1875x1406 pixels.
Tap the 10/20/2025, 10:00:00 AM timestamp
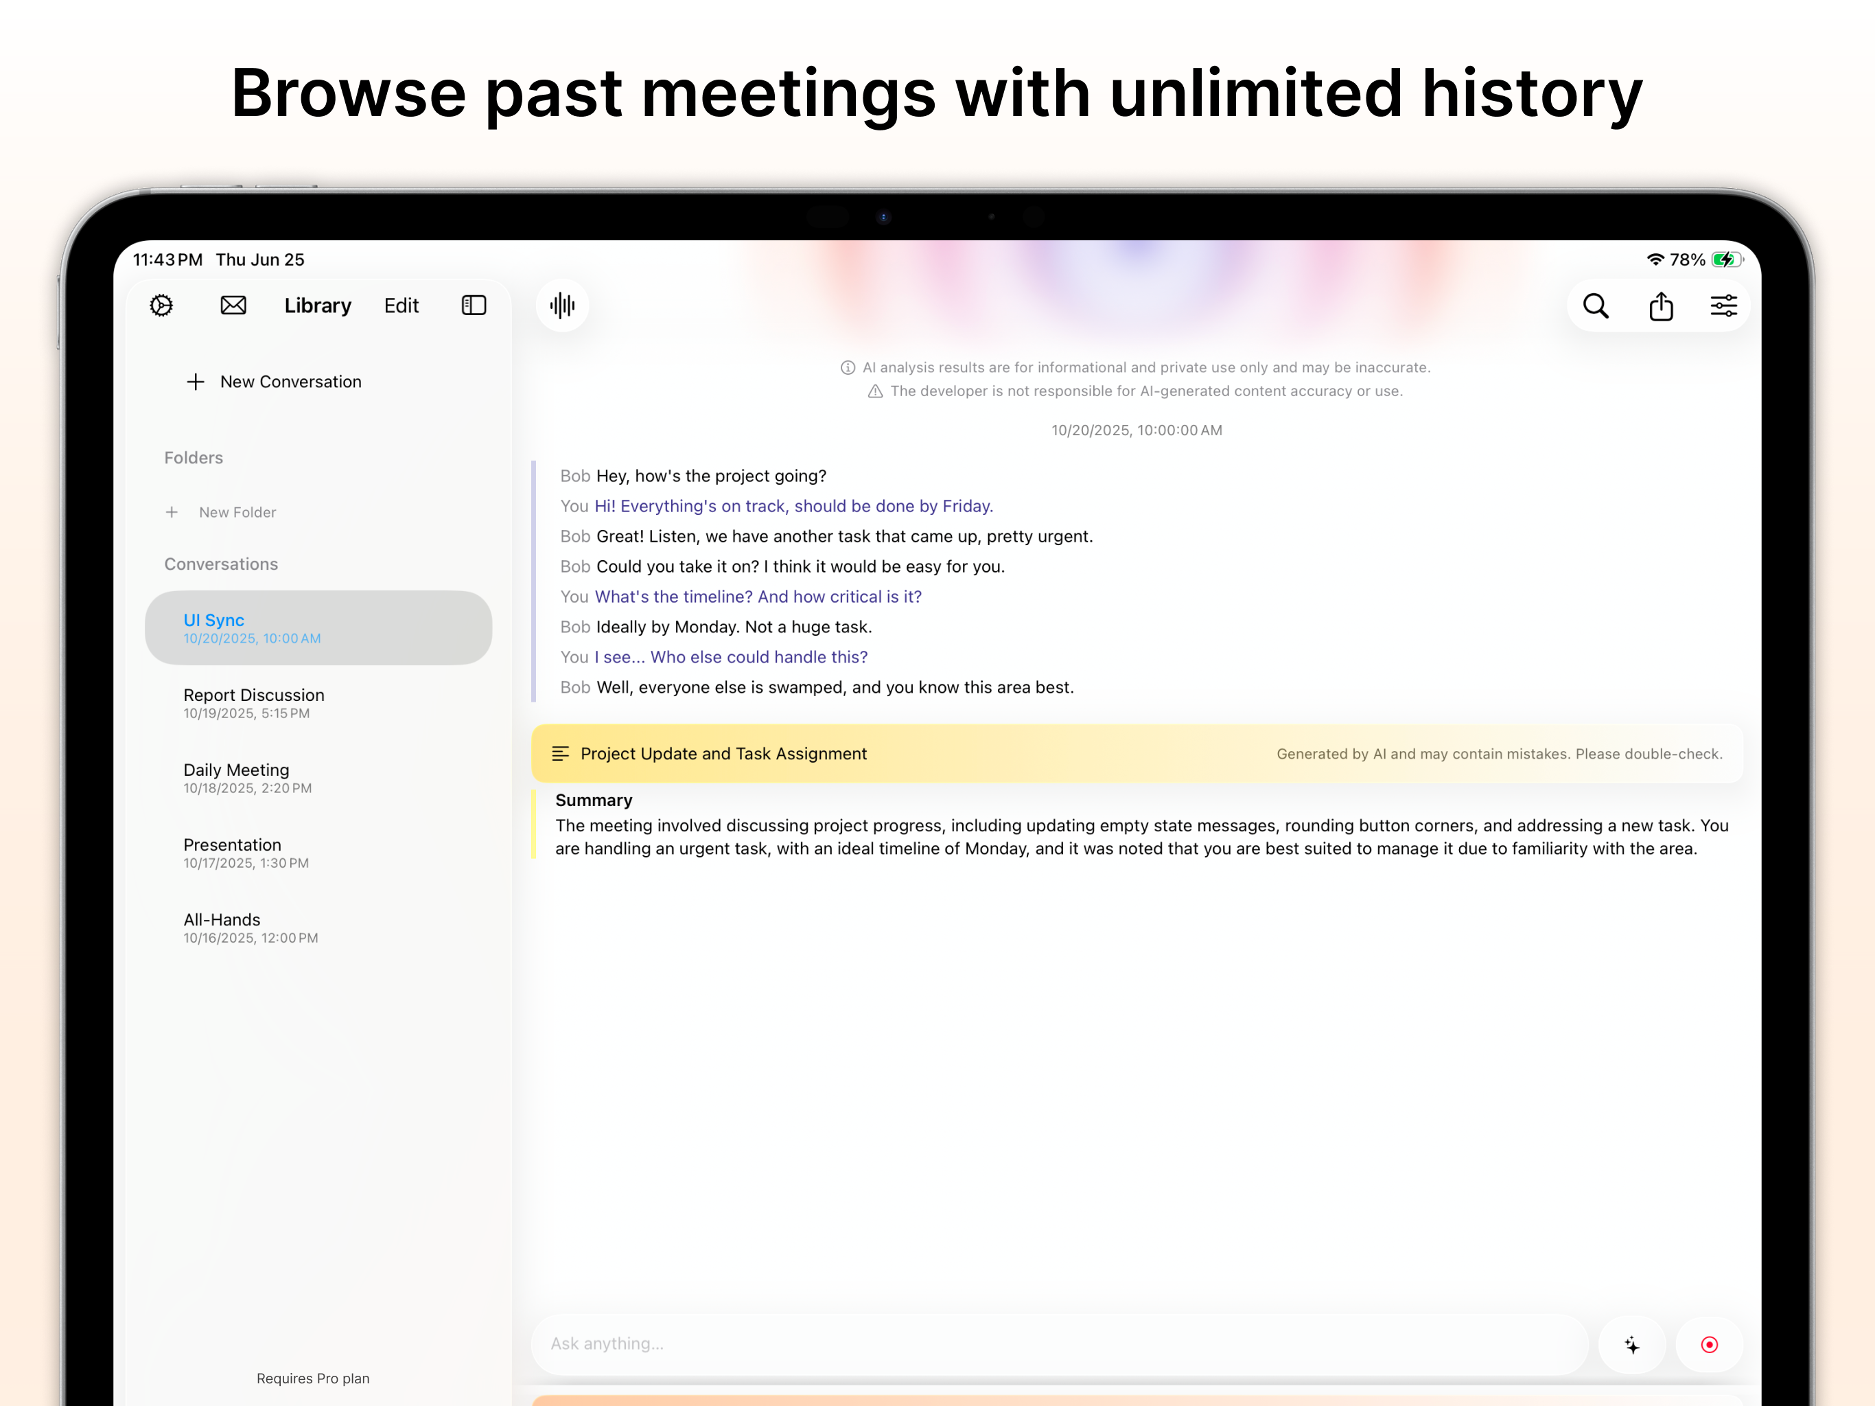pos(1137,430)
